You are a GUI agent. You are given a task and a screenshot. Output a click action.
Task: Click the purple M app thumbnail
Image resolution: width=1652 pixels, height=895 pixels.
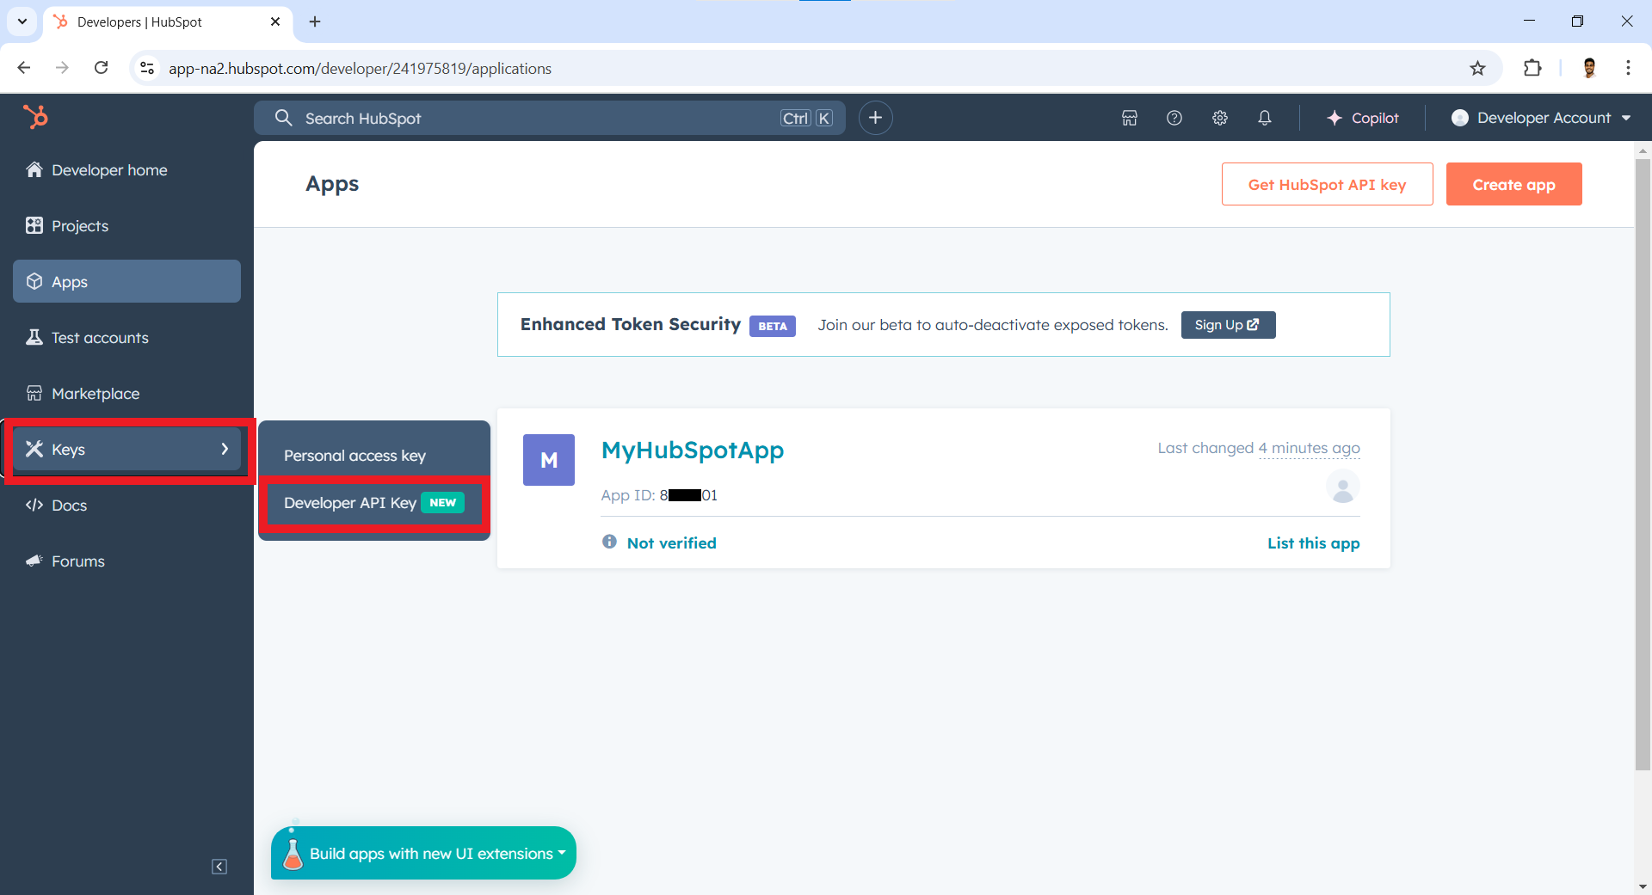coord(549,460)
